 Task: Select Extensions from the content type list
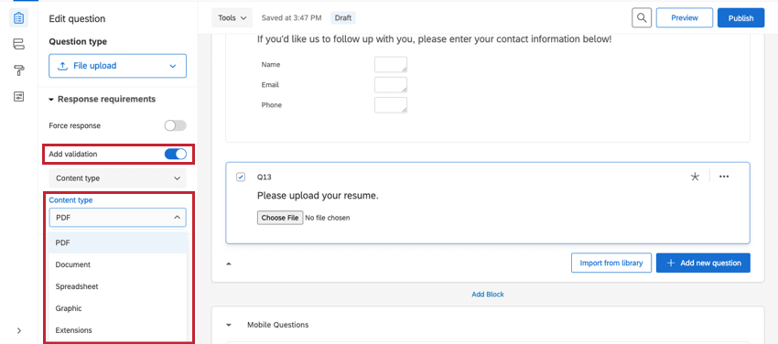point(117,330)
